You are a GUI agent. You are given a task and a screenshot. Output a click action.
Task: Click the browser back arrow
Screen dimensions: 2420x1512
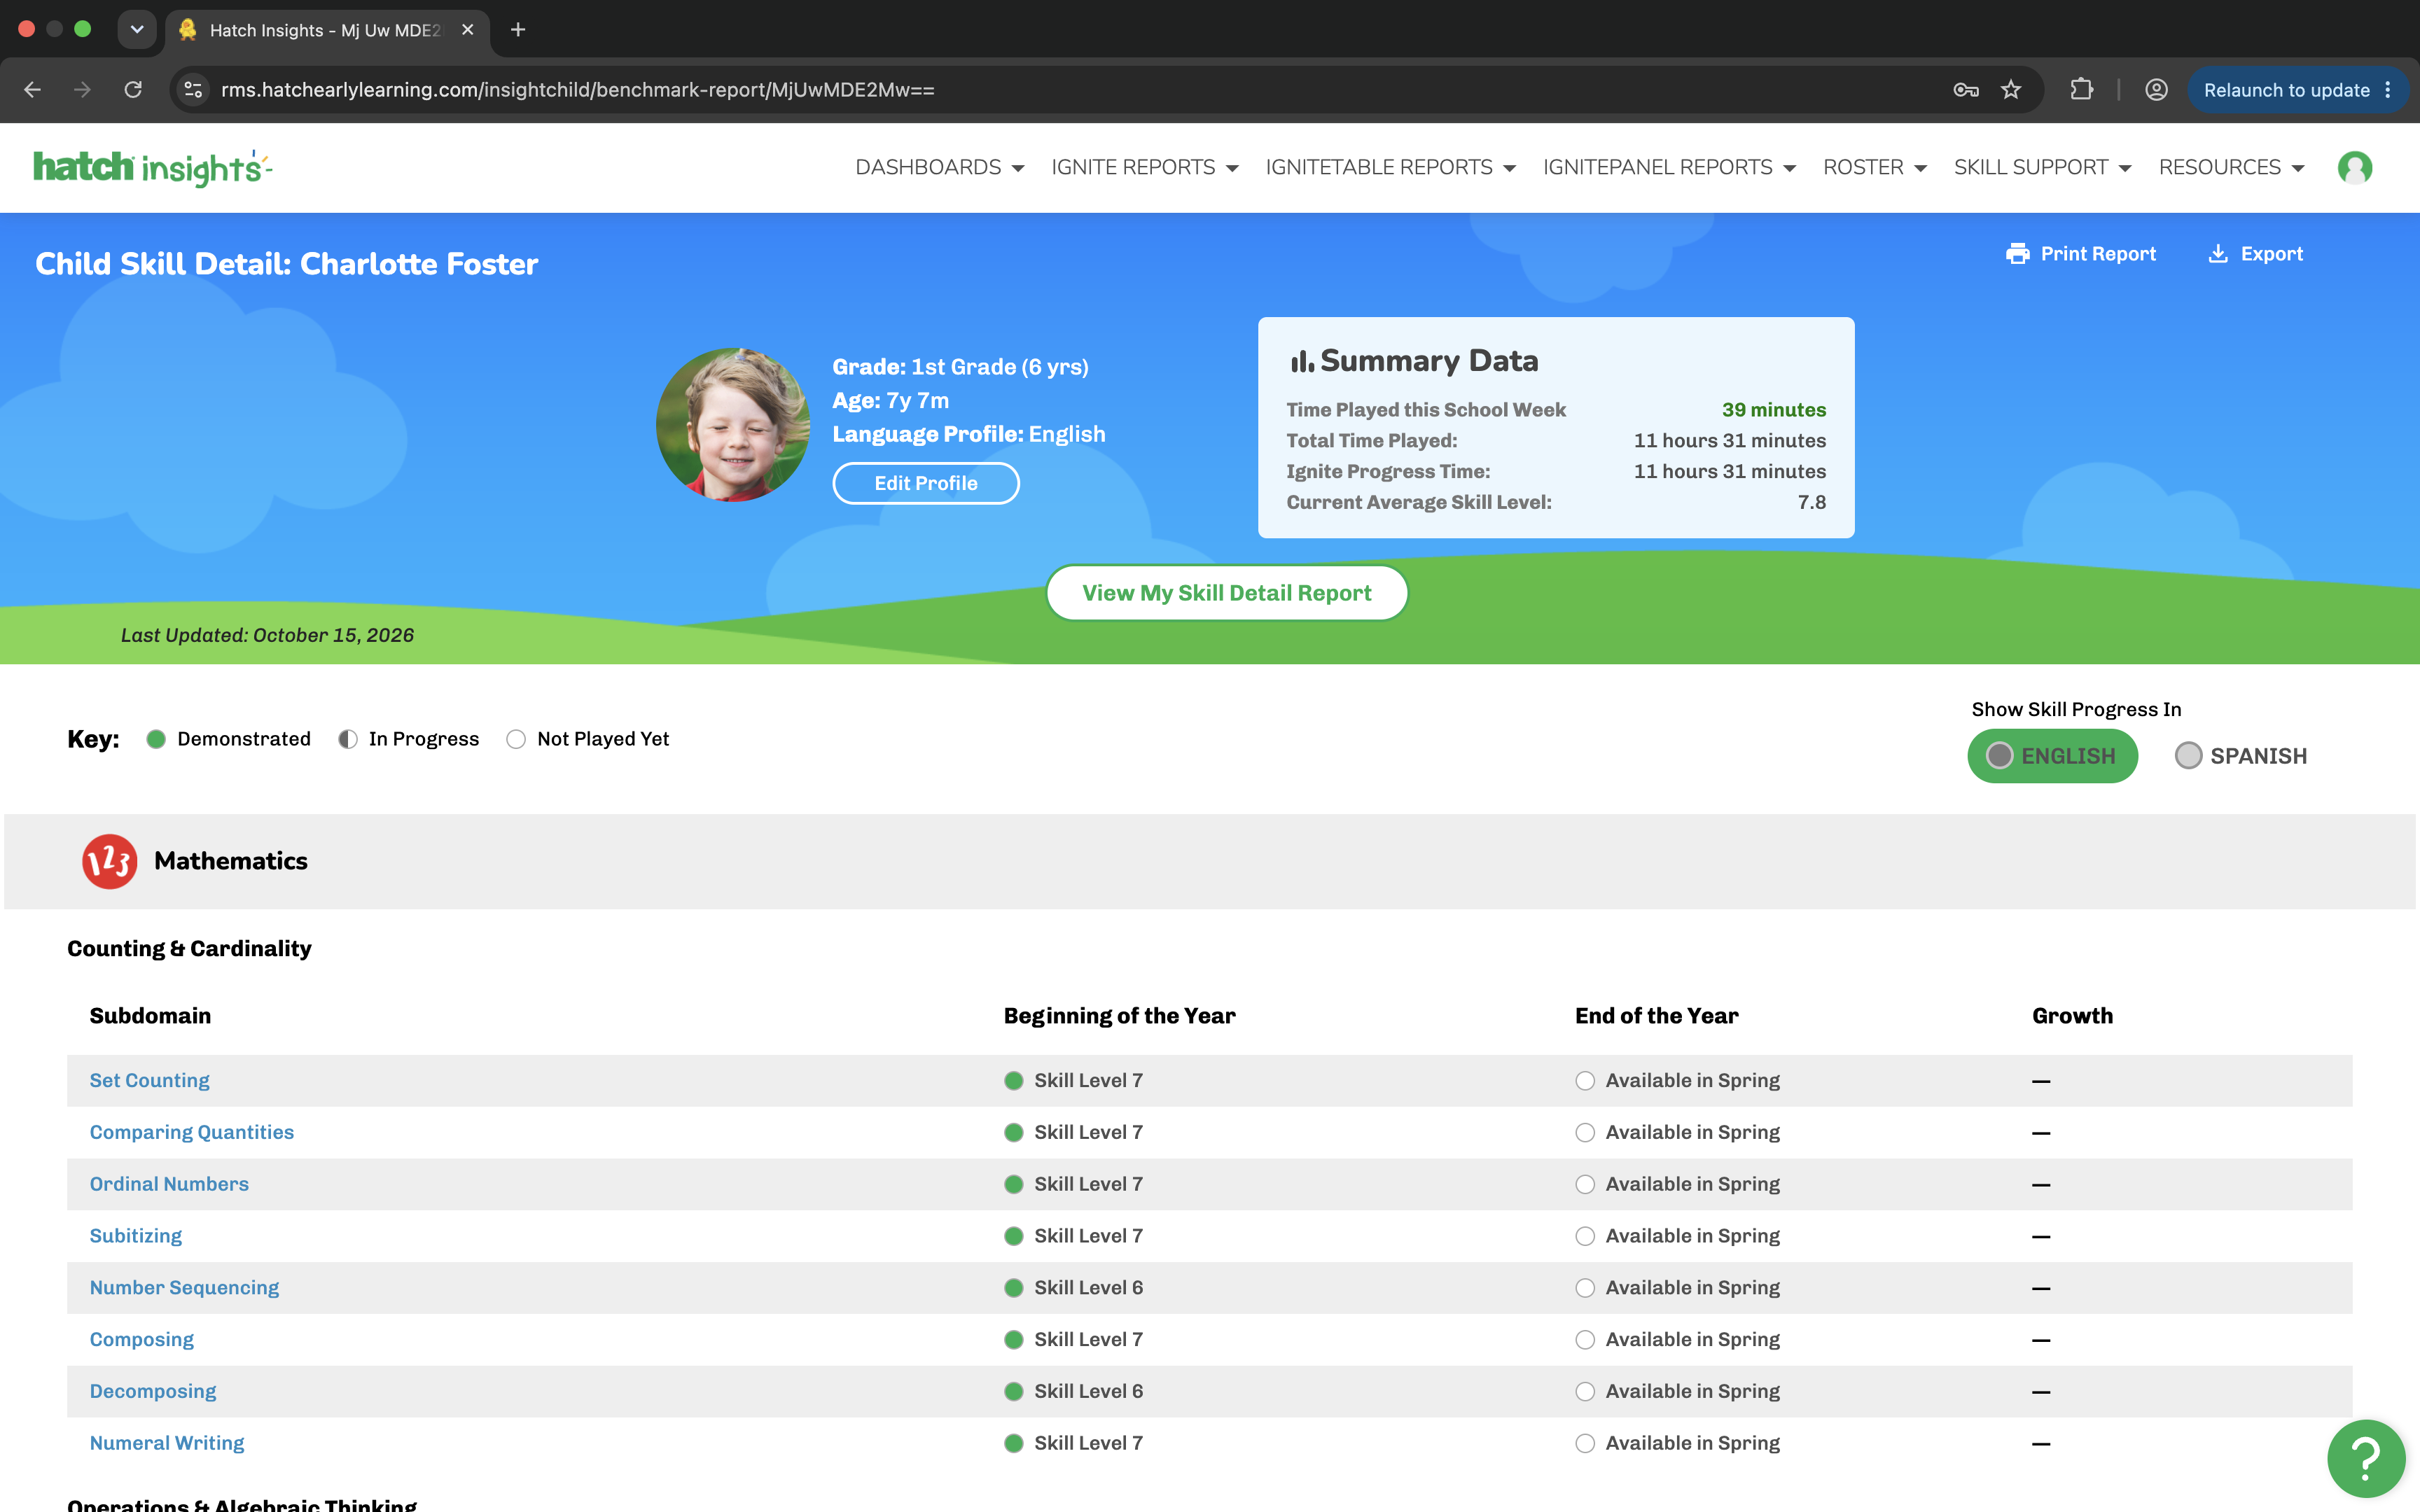click(x=32, y=90)
